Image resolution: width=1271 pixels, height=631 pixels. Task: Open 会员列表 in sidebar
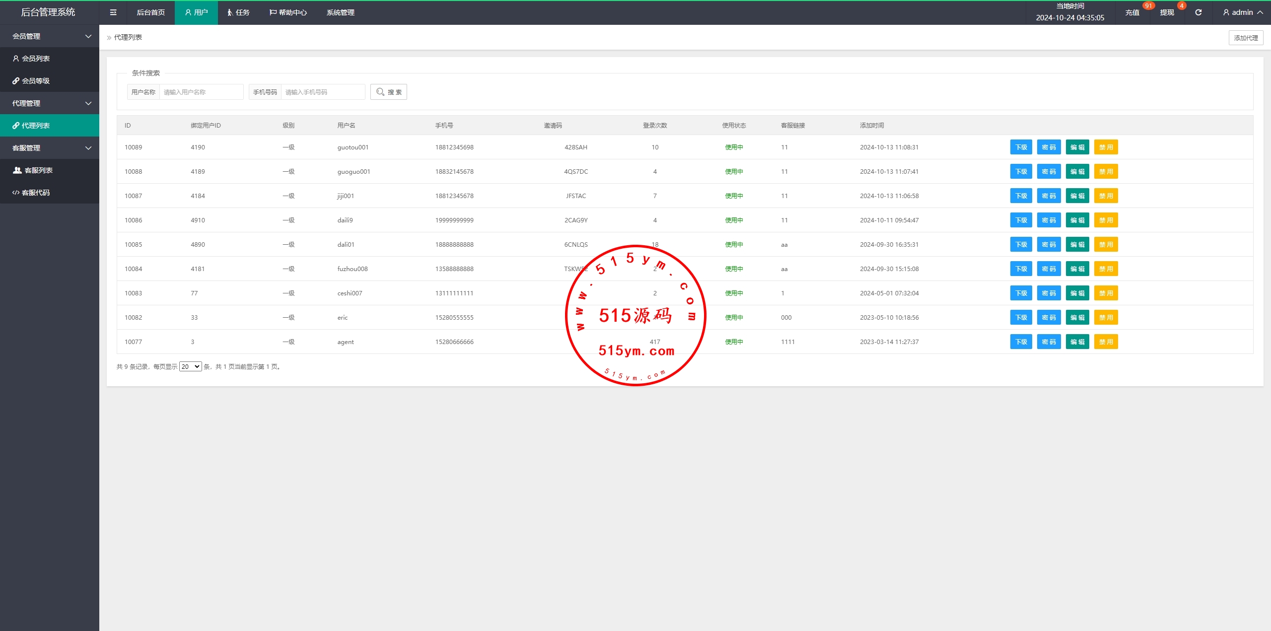coord(36,59)
